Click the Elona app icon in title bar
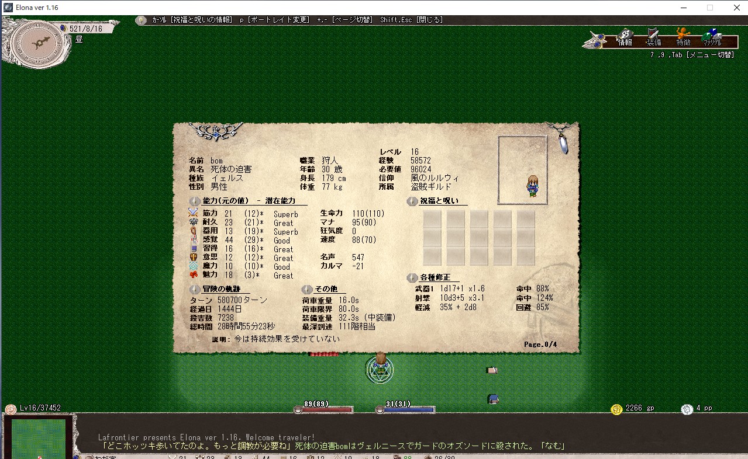The image size is (748, 459). (x=8, y=8)
